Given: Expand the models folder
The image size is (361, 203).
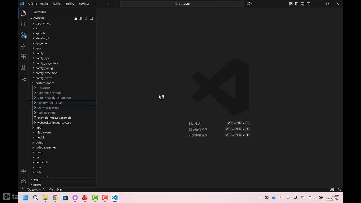Looking at the screenshot, I should coord(40,138).
